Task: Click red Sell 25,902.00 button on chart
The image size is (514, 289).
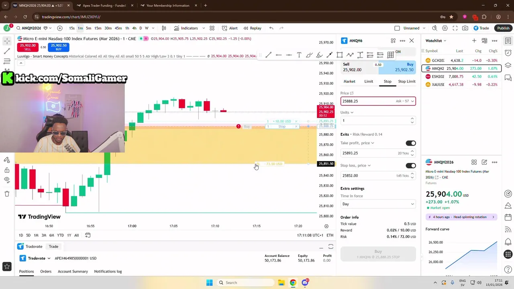Action: click(x=28, y=47)
